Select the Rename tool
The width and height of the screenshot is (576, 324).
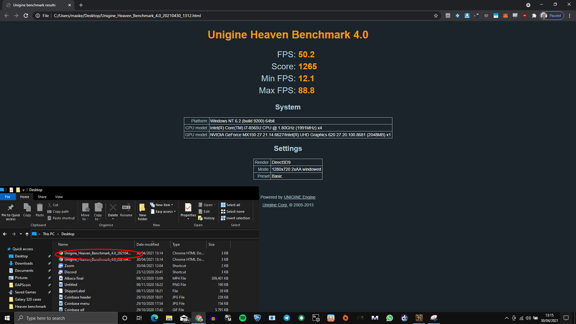tap(126, 209)
